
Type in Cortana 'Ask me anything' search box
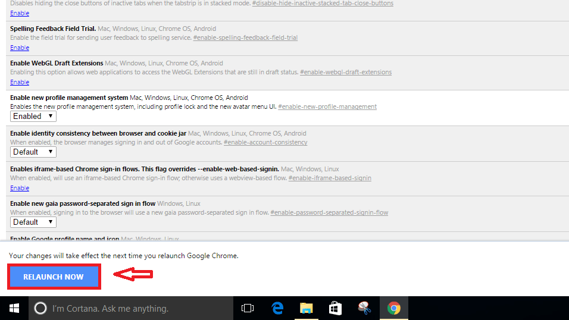point(131,308)
